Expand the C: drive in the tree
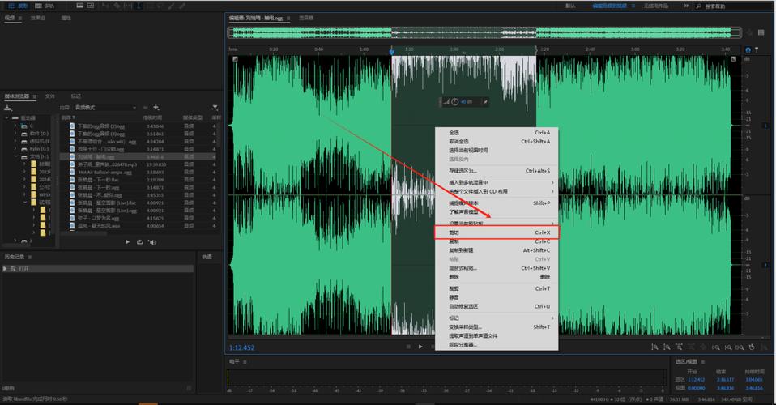 tap(15, 126)
